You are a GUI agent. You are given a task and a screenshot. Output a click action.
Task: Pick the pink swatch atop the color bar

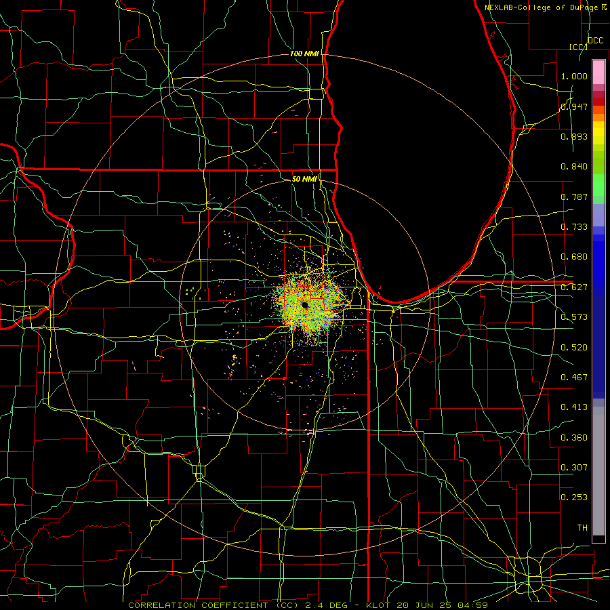(x=598, y=72)
